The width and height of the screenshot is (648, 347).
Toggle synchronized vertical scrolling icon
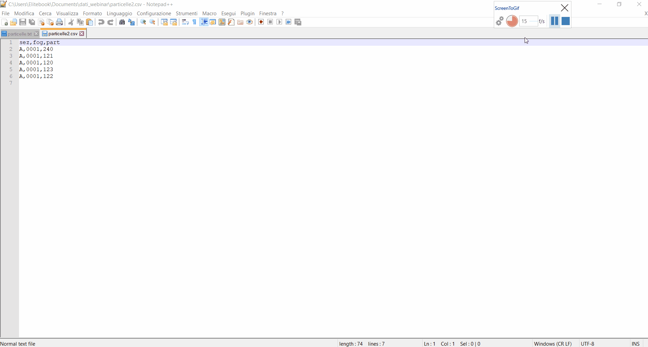click(164, 22)
